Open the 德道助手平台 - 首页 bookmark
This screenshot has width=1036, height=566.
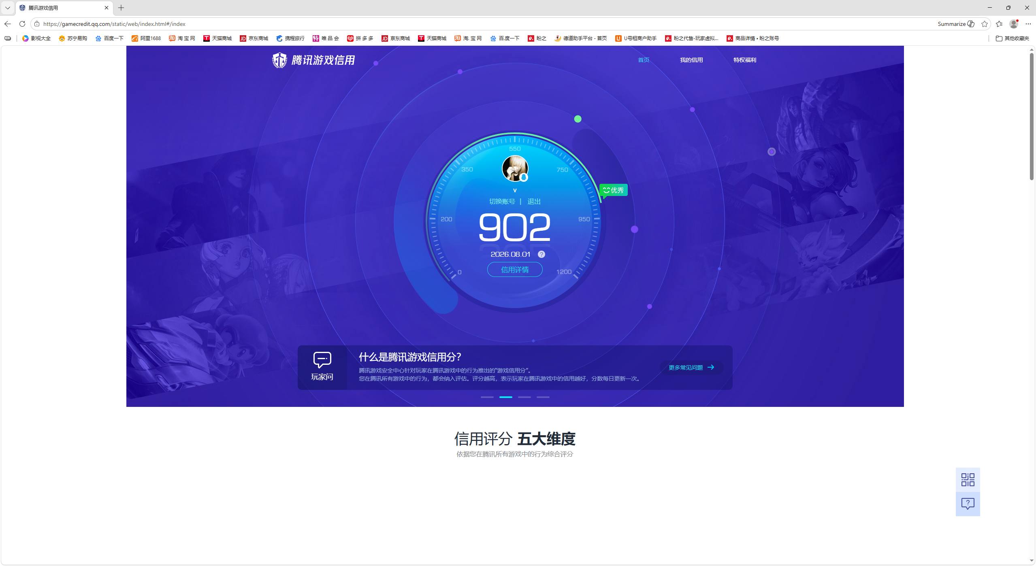(580, 38)
